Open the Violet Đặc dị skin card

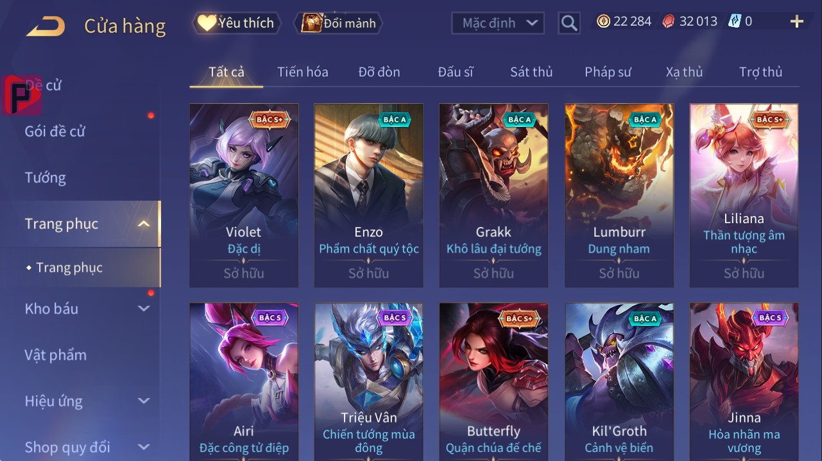(244, 195)
